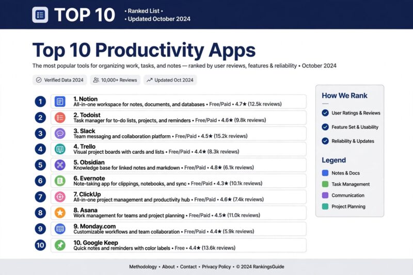Click 'Ranked List' text in header

click(144, 11)
